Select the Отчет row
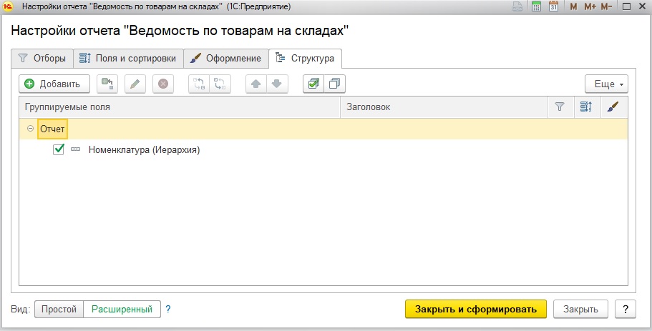 (x=323, y=129)
